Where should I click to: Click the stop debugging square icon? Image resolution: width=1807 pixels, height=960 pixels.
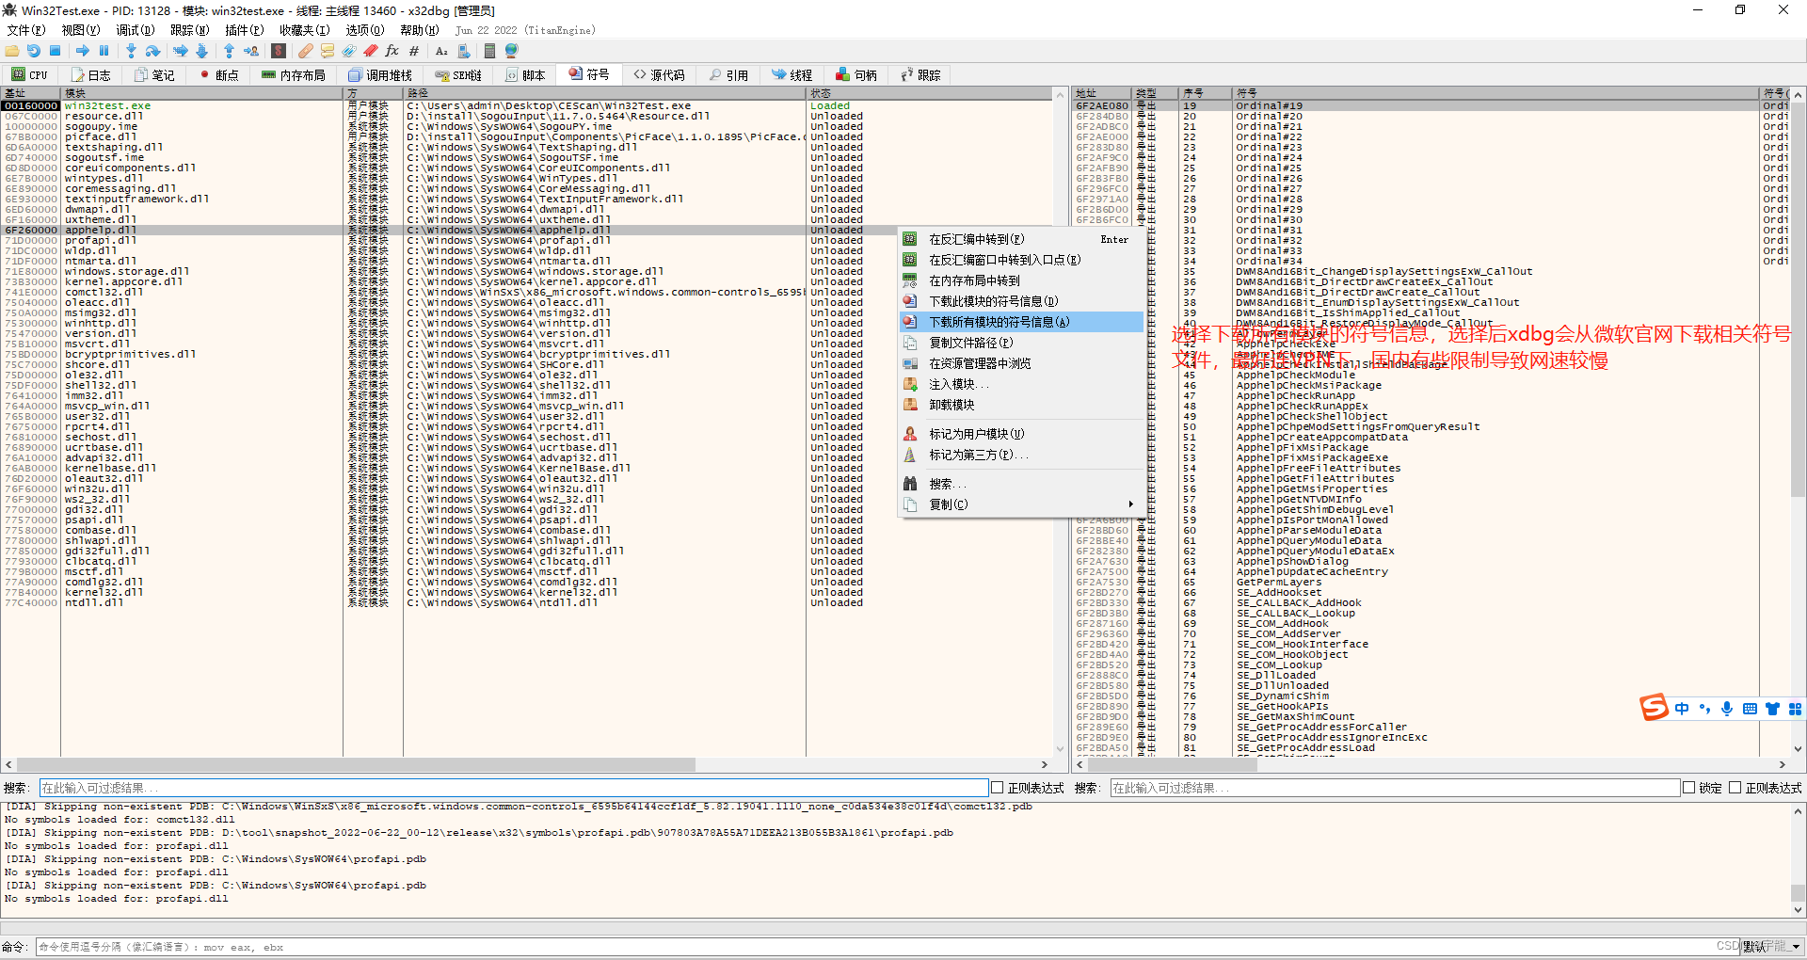56,51
